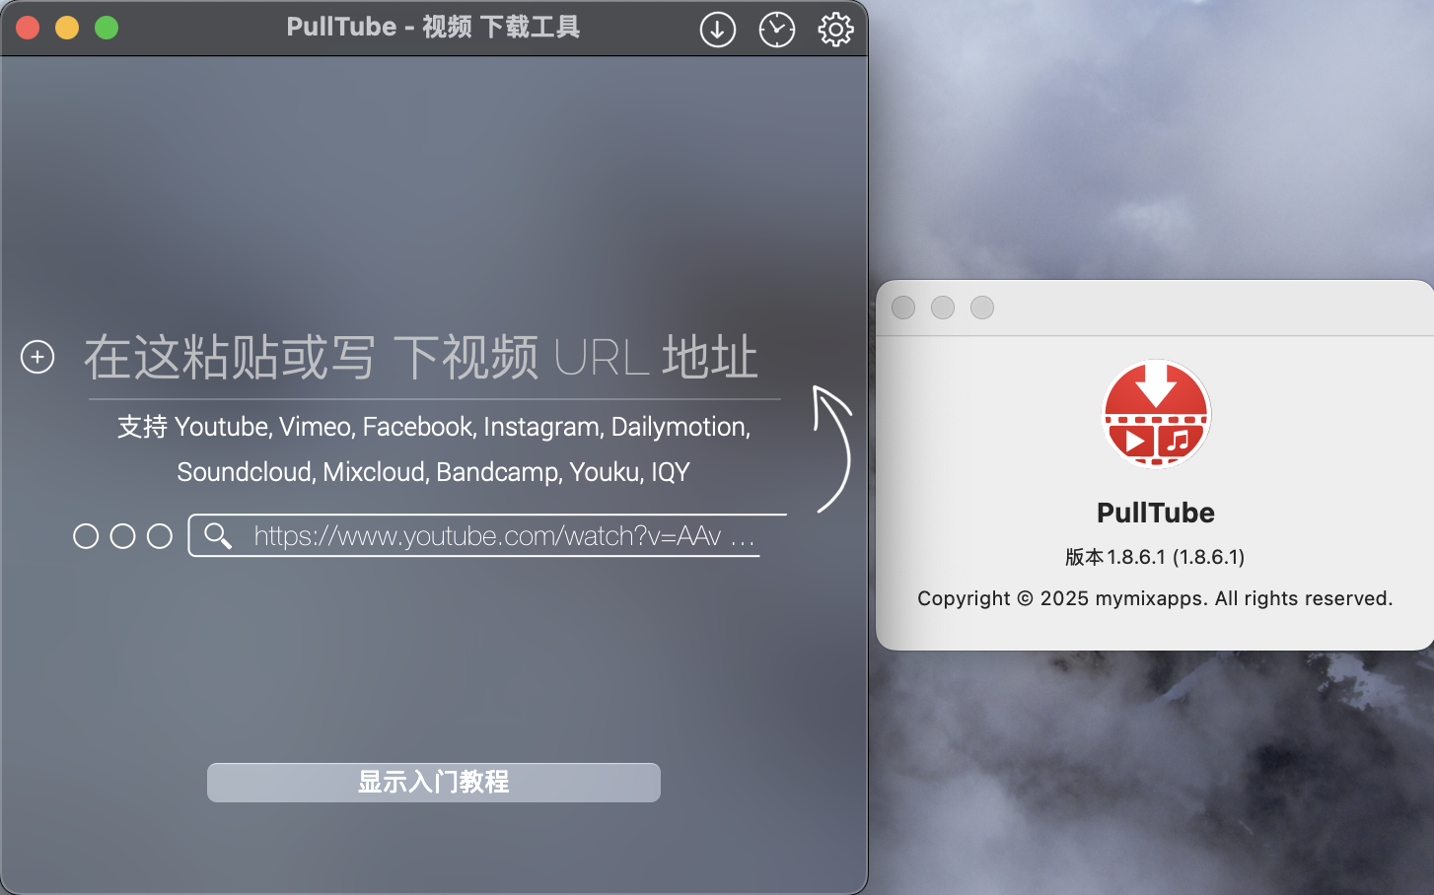Screen dimensions: 1434x895
Task: Close the About PullTube window
Action: [903, 308]
